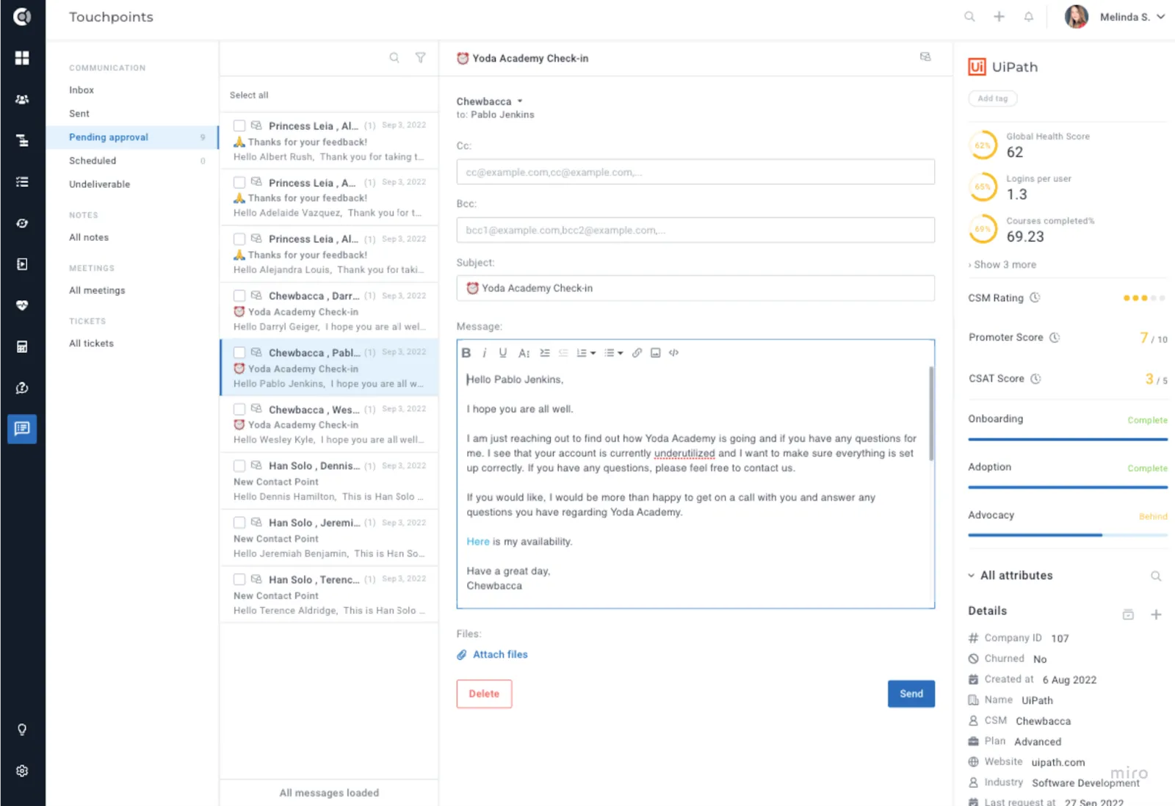Viewport: 1175px width, 806px height.
Task: Click the Attach files link
Action: 492,655
